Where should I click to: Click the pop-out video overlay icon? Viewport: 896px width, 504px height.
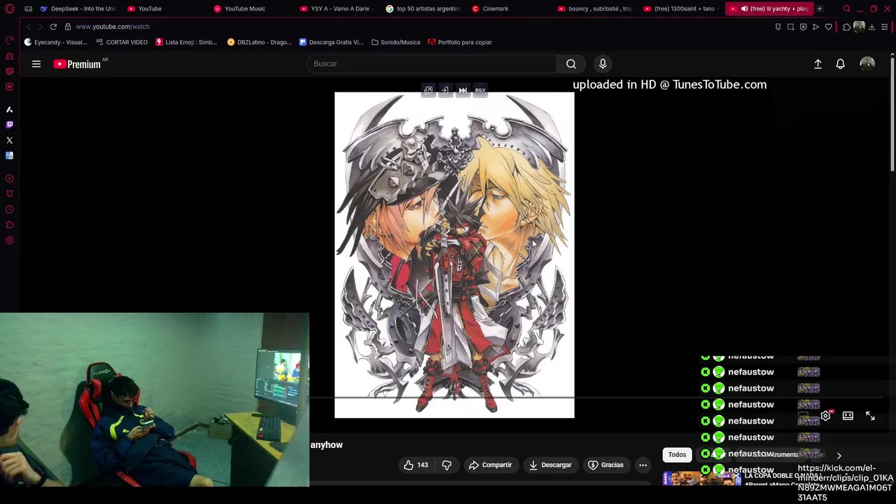[x=428, y=90]
